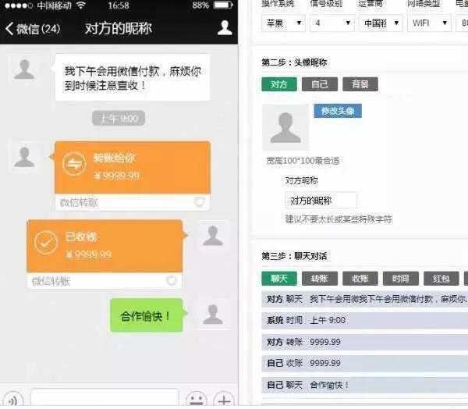Tap the 微信转账 footer under 已收钱 bubble
This screenshot has width=468, height=409.
point(105,281)
